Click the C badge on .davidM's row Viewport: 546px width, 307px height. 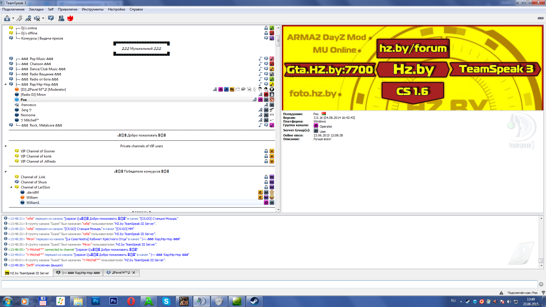pos(260,192)
